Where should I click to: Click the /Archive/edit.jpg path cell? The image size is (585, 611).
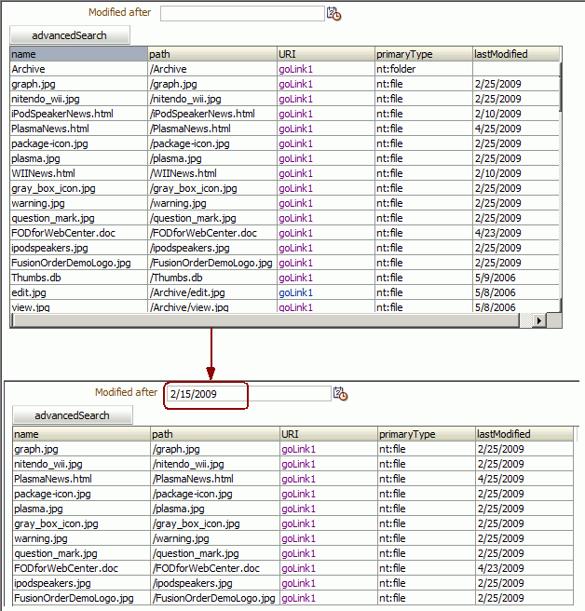212,292
